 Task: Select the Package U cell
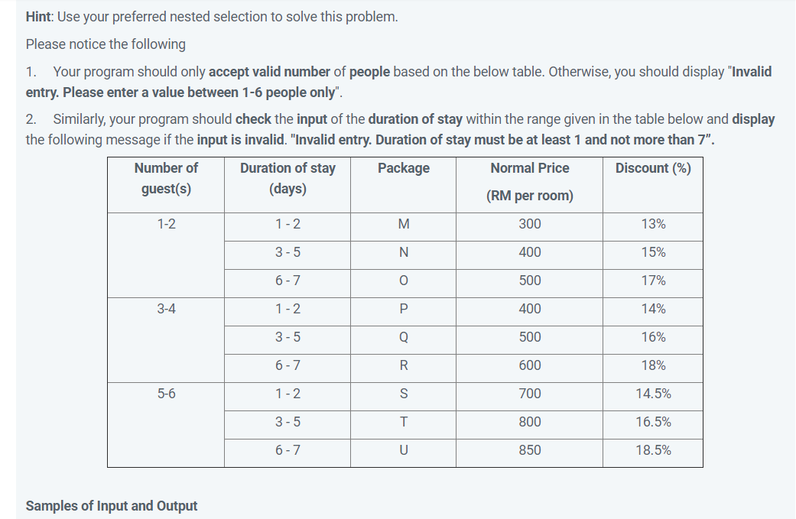click(x=403, y=453)
